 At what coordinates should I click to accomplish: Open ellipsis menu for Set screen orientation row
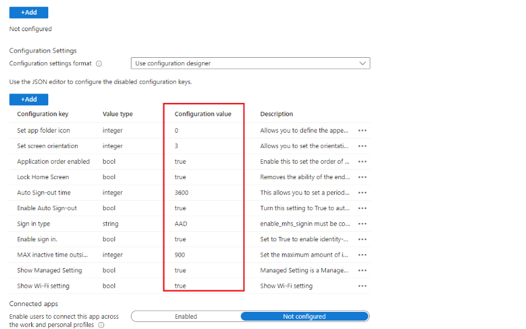coord(362,146)
